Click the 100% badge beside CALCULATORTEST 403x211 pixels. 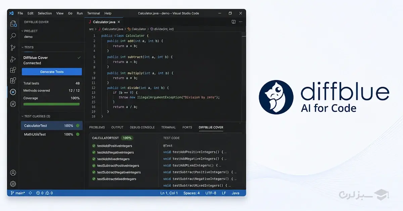(127, 138)
